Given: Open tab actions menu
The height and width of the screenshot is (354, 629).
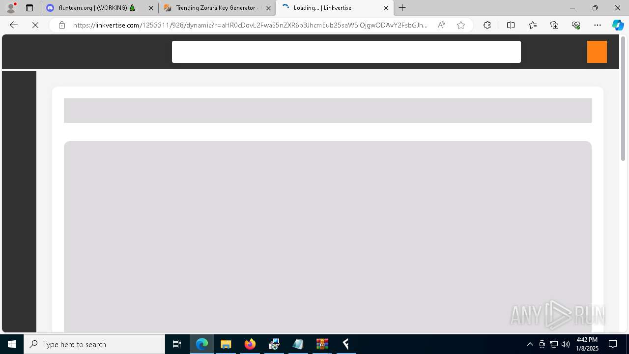Looking at the screenshot, I should (x=29, y=8).
